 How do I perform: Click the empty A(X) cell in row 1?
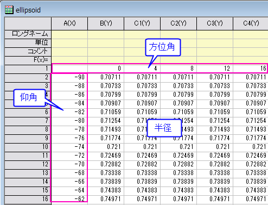coord(69,69)
